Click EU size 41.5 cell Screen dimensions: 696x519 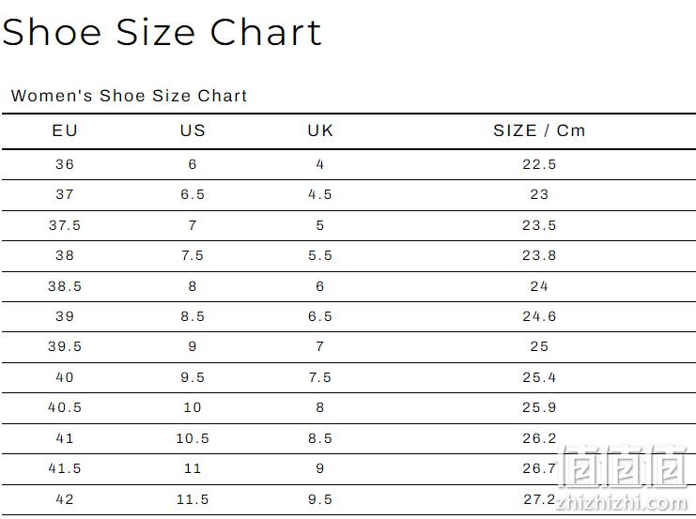pos(65,468)
